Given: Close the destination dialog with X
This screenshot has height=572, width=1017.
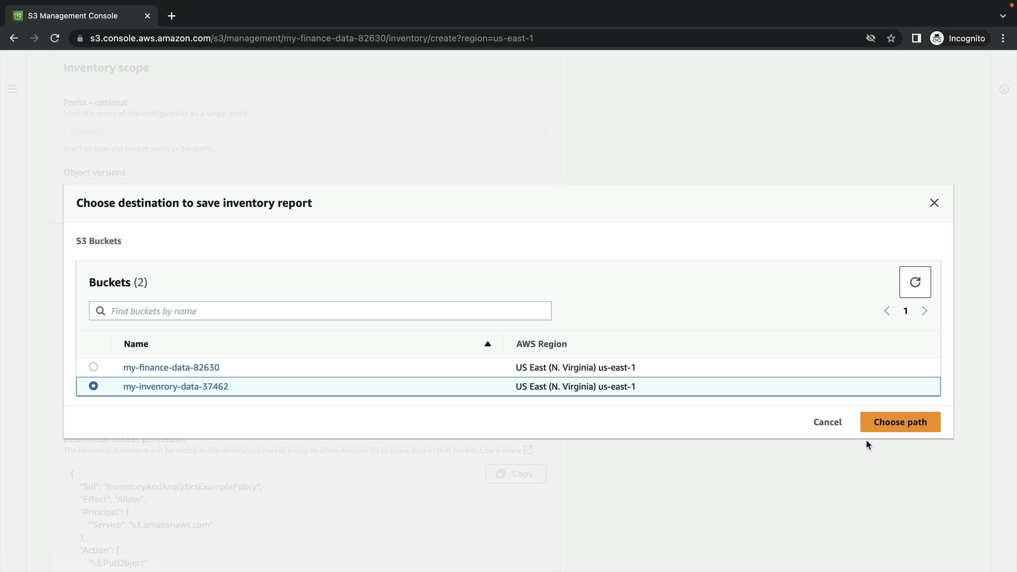Looking at the screenshot, I should (x=934, y=203).
